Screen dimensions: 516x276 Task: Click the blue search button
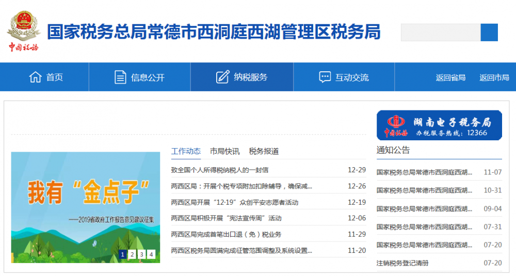click(x=489, y=32)
